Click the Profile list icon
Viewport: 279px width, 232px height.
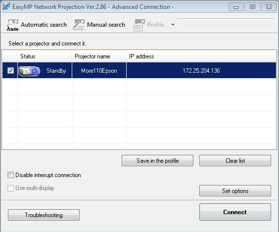[x=139, y=25]
